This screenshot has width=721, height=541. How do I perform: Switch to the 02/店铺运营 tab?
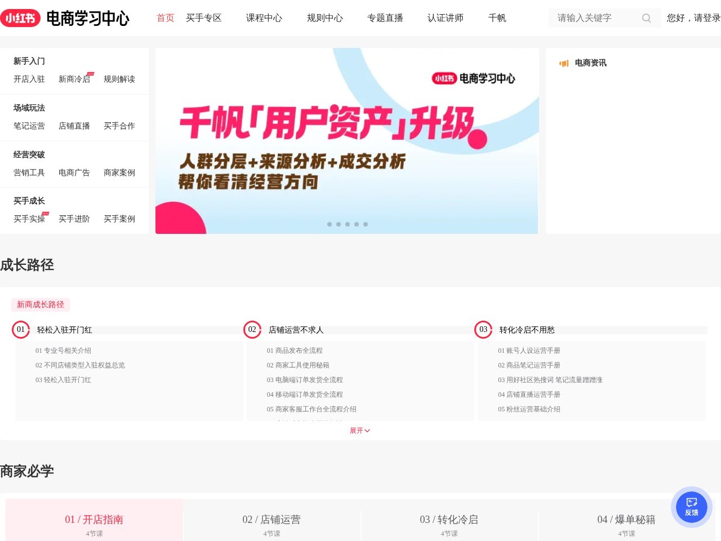272,520
